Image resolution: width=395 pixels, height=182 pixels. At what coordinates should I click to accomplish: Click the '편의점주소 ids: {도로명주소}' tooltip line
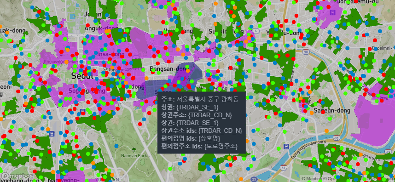coord(199,146)
